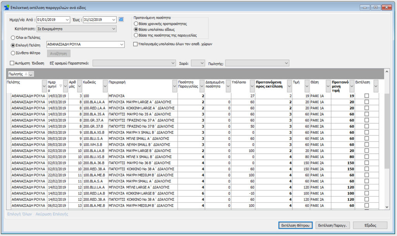Open the Θέση column filter arrow
This screenshot has height=236, width=397.
click(328, 87)
